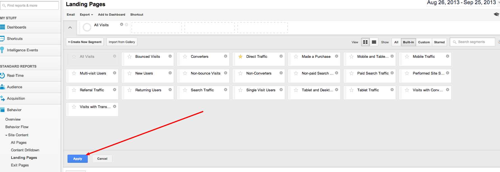Screen dimensions: 500x172
Task: Open gear options for Referral Traffic segment
Action: click(115, 90)
